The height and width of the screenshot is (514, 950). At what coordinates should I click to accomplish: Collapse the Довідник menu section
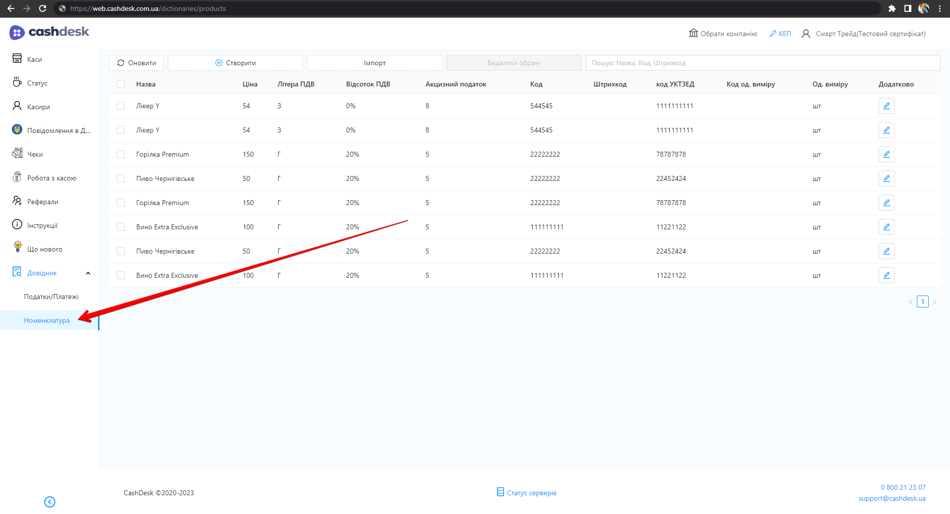[88, 273]
